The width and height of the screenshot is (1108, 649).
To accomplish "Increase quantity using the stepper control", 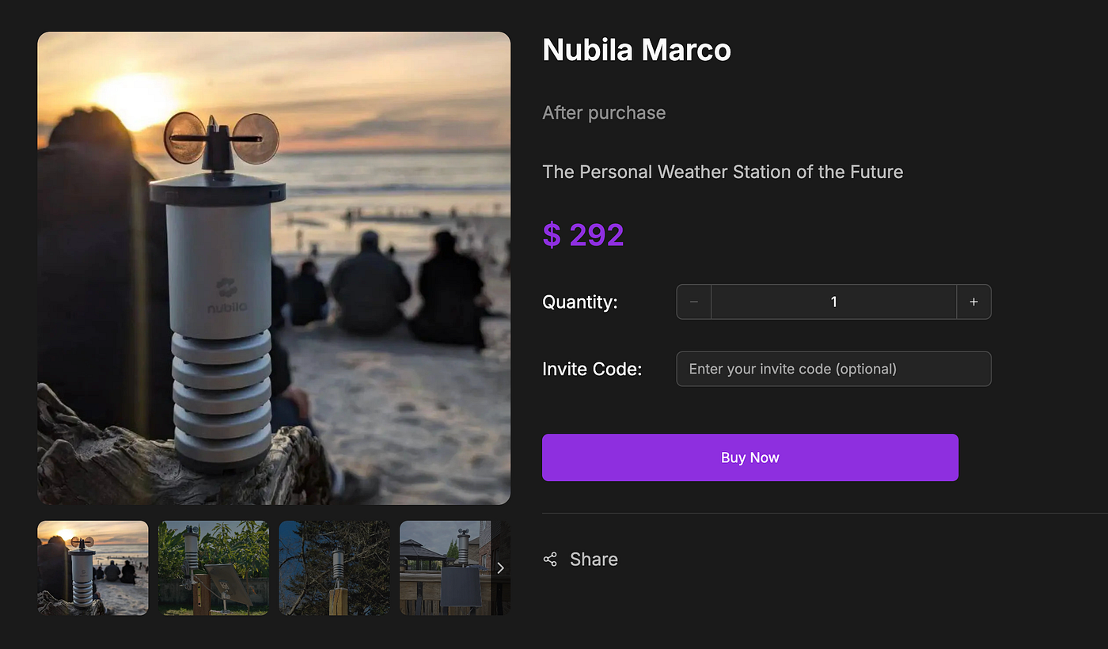I will click(974, 302).
